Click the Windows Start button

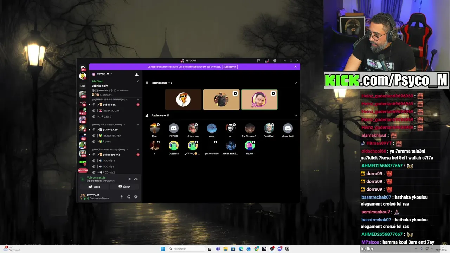(163, 249)
